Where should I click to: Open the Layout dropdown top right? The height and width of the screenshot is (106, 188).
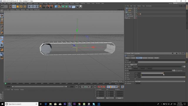pos(179,3)
